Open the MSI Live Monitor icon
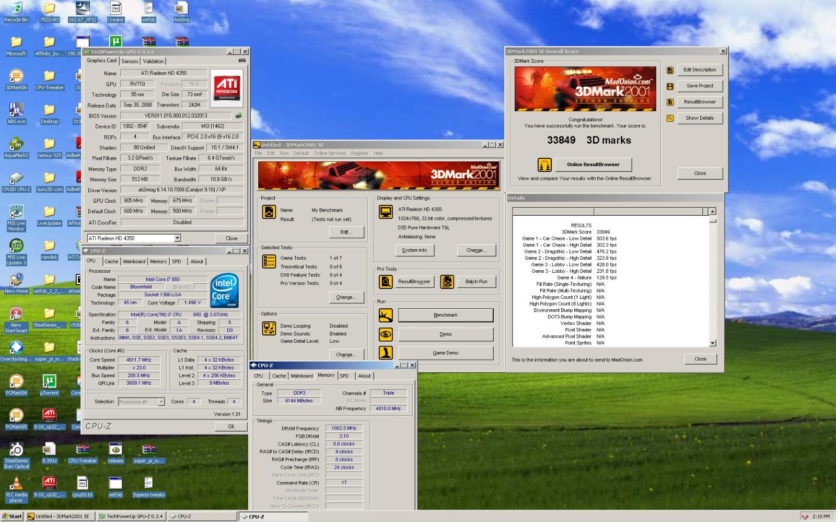Image resolution: width=836 pixels, height=522 pixels. 16,218
